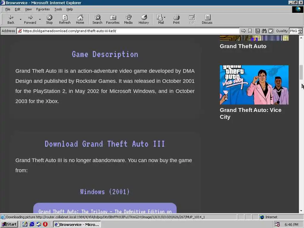Open the Help menu

click(x=69, y=9)
